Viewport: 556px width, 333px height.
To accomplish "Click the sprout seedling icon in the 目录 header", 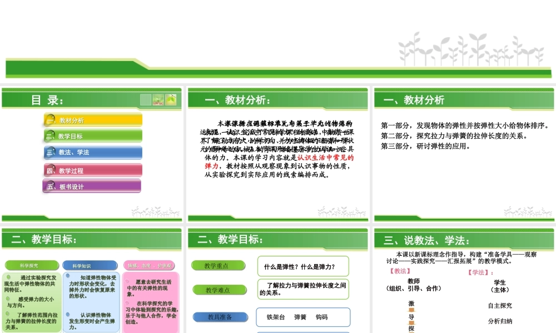I will [158, 99].
